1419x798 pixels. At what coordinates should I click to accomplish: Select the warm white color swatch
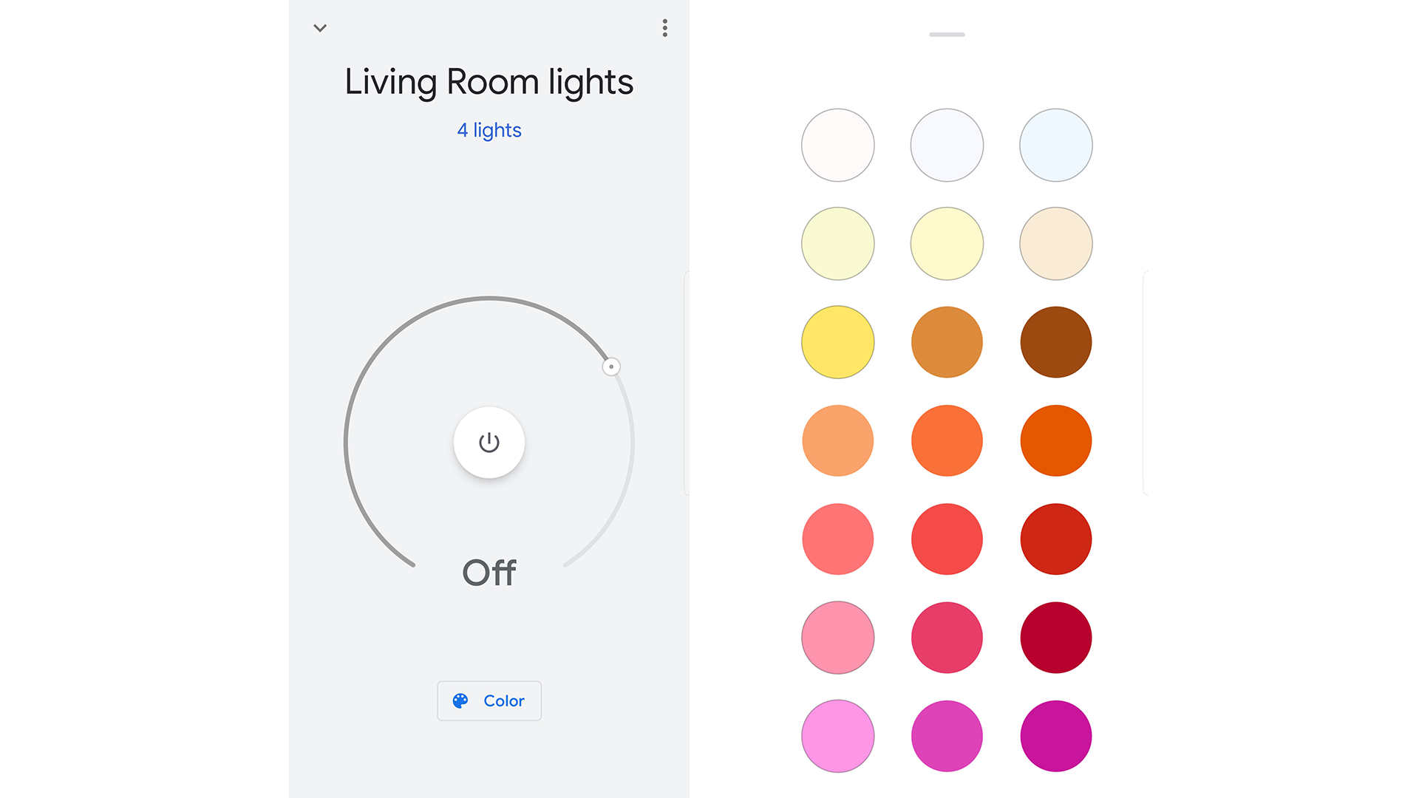click(836, 144)
